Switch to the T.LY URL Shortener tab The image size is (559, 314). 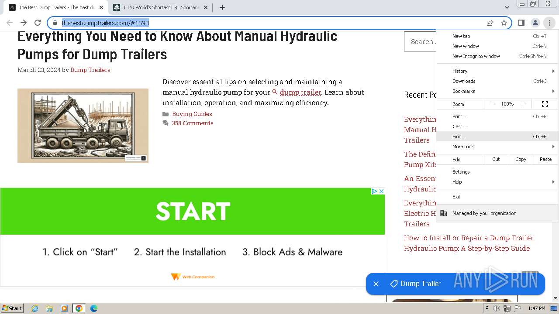(160, 7)
